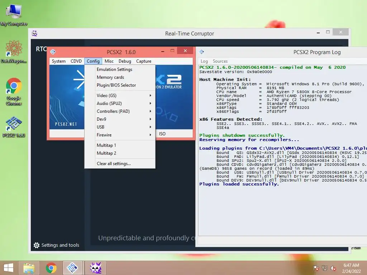Open the Capture menu
The image size is (367, 275).
click(x=144, y=61)
